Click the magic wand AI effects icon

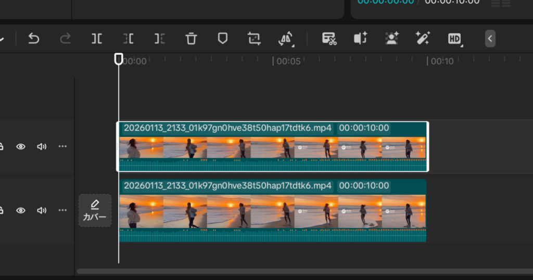point(422,39)
